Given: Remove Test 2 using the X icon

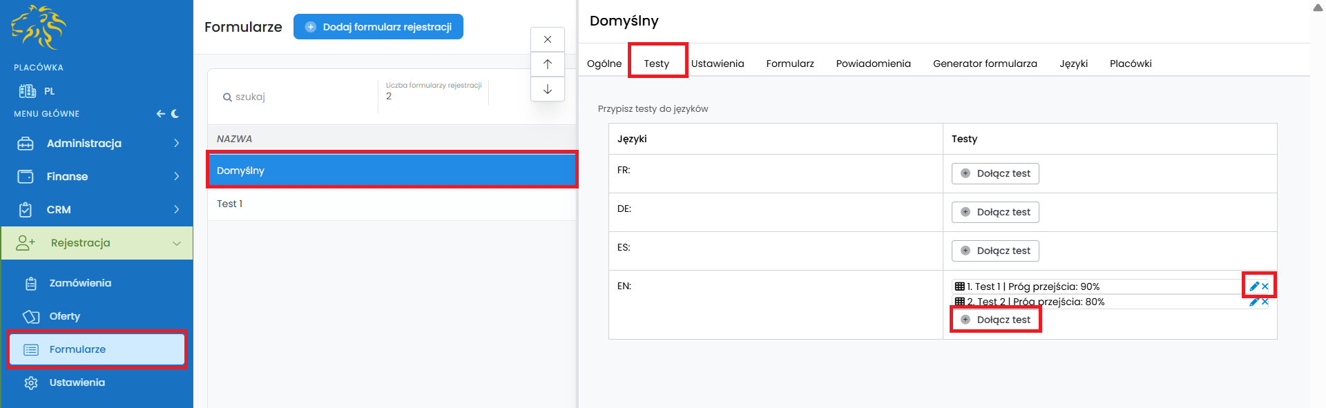Looking at the screenshot, I should coord(1265,302).
